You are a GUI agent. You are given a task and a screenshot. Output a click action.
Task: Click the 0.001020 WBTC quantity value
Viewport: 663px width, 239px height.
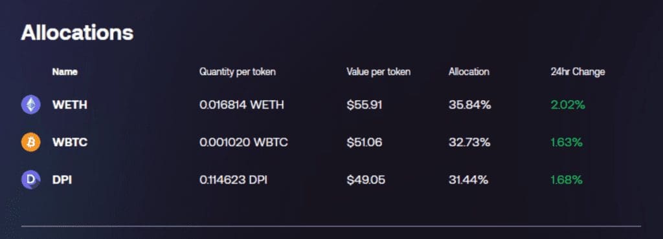tap(243, 142)
